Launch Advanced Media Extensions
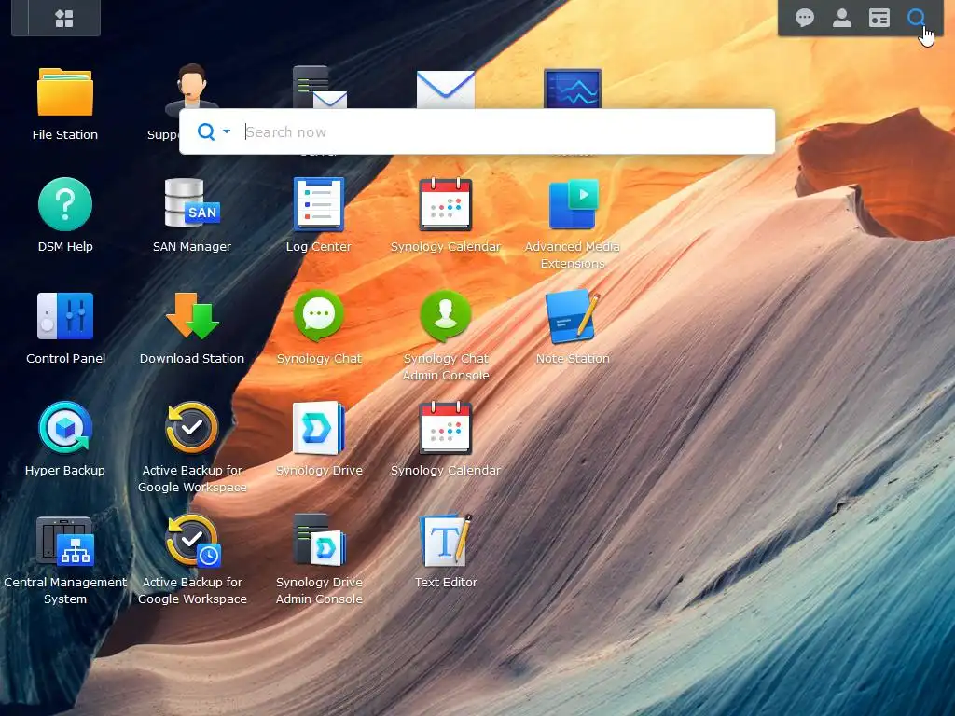955x716 pixels. (x=573, y=204)
